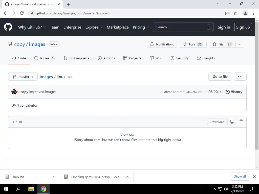
Task: Expand linux.iso download options chevron
Action: [x=54, y=177]
